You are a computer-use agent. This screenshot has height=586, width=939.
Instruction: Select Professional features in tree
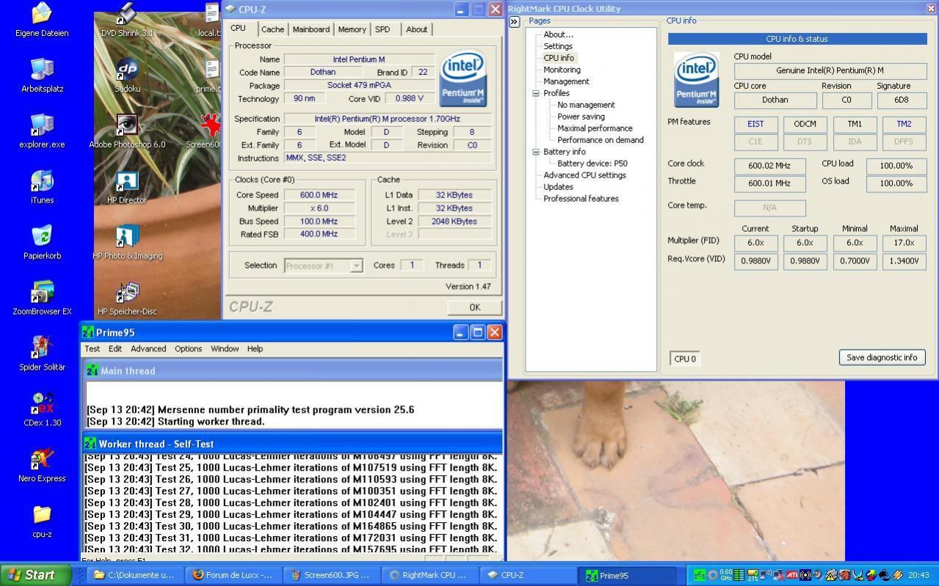tap(581, 199)
